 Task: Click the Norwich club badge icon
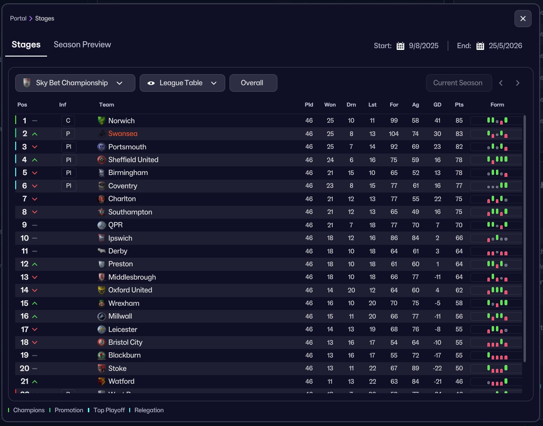coord(101,121)
